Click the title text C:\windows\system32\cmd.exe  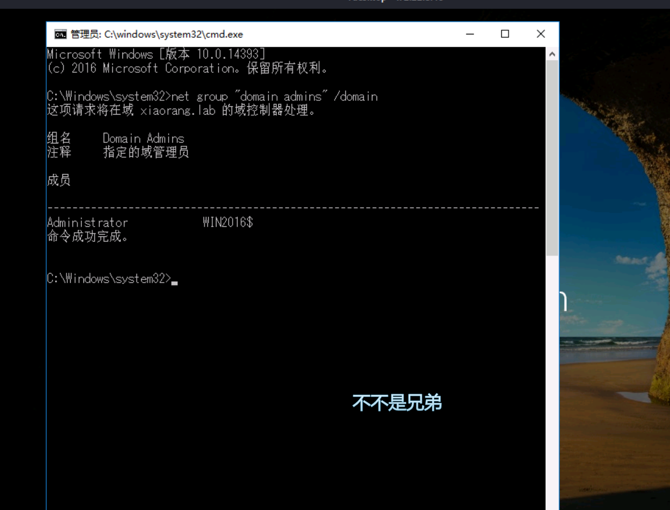tap(173, 34)
